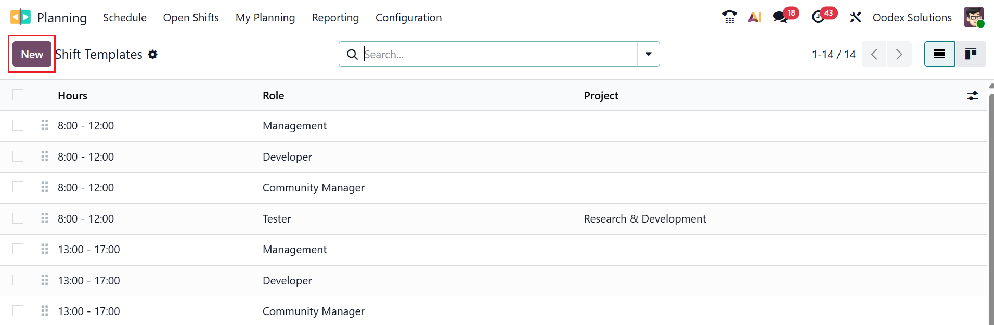Click the New button
994x325 pixels.
32,54
